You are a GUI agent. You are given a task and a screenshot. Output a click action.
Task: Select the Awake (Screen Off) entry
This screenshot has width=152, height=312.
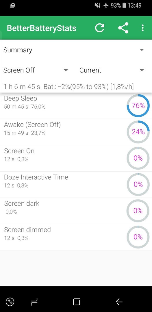(76, 132)
